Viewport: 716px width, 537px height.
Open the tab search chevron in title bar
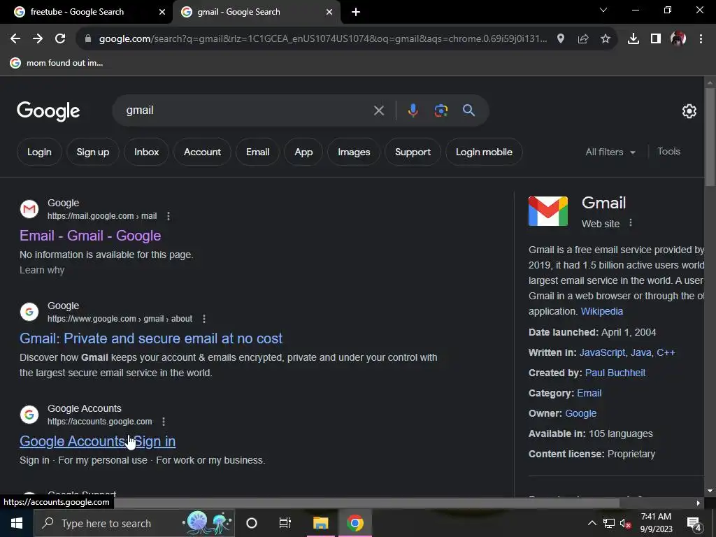(x=603, y=10)
